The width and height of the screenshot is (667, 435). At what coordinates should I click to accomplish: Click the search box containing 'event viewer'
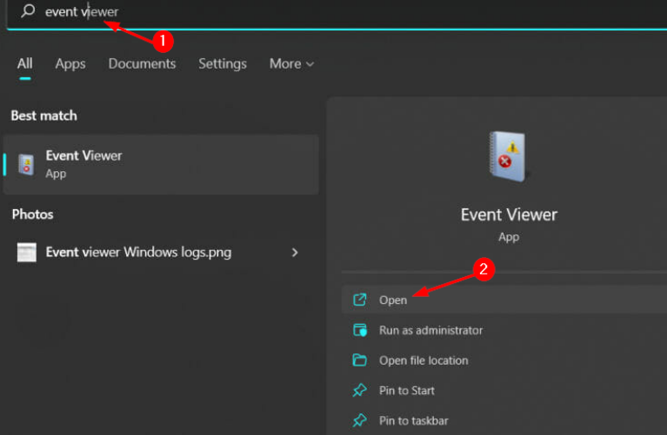coord(261,12)
